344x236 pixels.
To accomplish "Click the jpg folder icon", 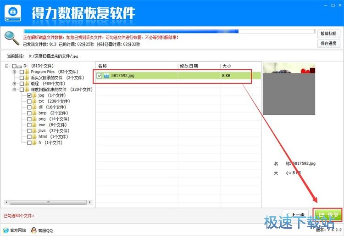I will tap(34, 96).
